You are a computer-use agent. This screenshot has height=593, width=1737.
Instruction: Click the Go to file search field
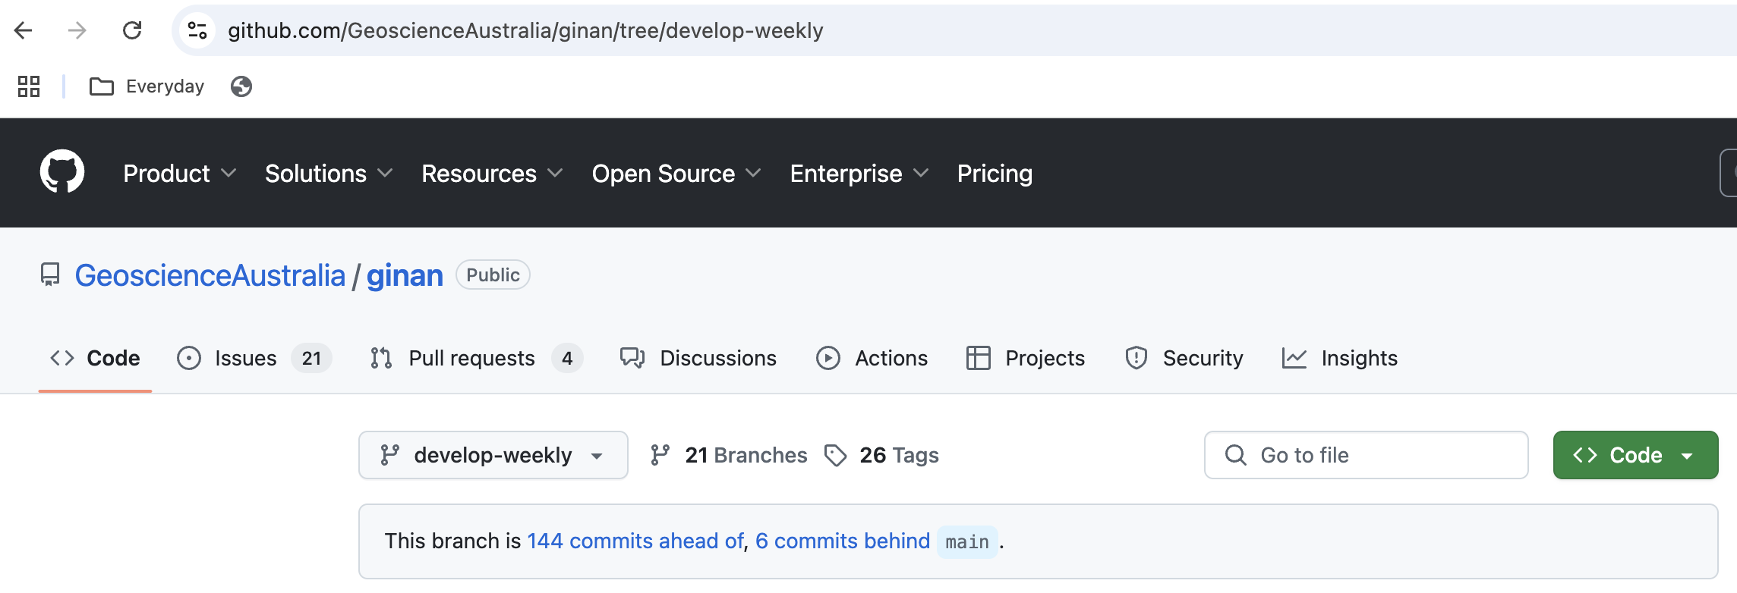point(1367,455)
